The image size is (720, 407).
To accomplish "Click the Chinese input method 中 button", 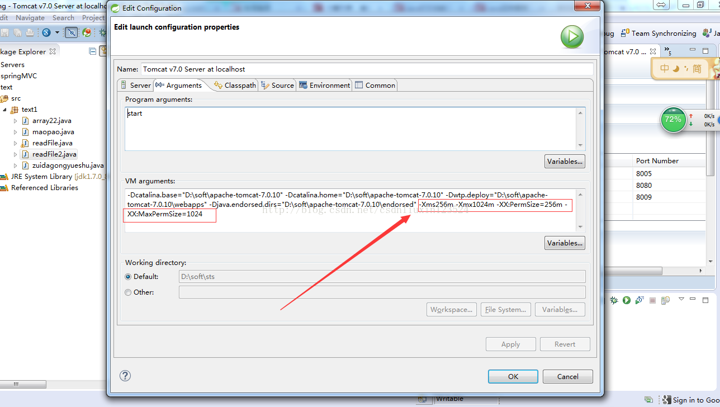I will tap(664, 69).
